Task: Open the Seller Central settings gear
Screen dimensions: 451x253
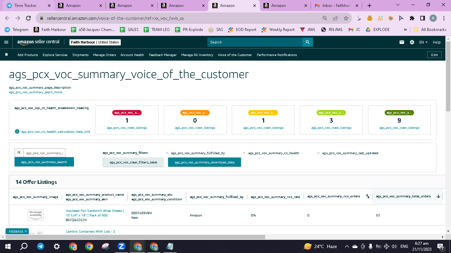Action: (x=412, y=42)
